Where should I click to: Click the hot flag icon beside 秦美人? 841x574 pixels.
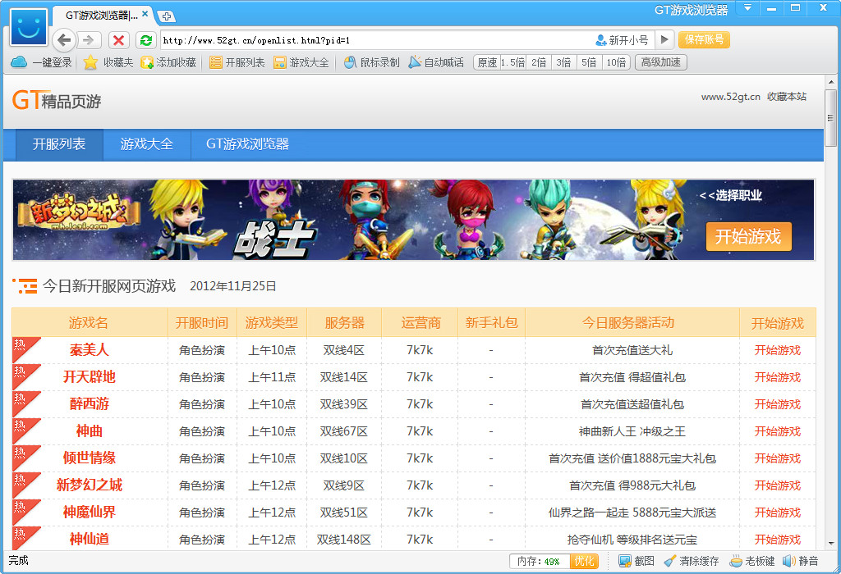click(x=22, y=347)
